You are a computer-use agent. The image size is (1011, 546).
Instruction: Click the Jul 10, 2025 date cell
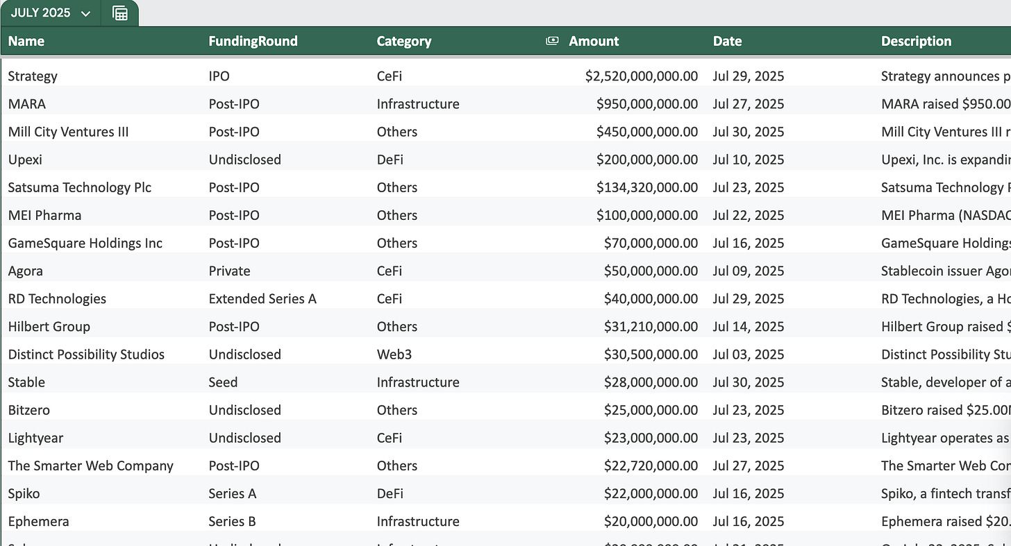749,160
